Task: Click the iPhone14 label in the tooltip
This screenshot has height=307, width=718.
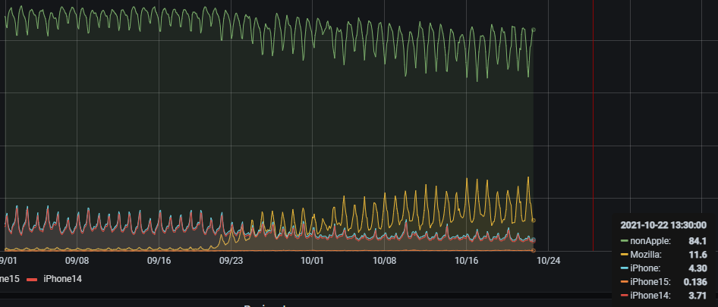Action: 650,296
